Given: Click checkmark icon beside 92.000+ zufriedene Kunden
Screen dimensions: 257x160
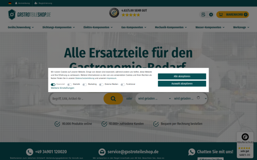Looking at the screenshot, I should pos(104,124).
